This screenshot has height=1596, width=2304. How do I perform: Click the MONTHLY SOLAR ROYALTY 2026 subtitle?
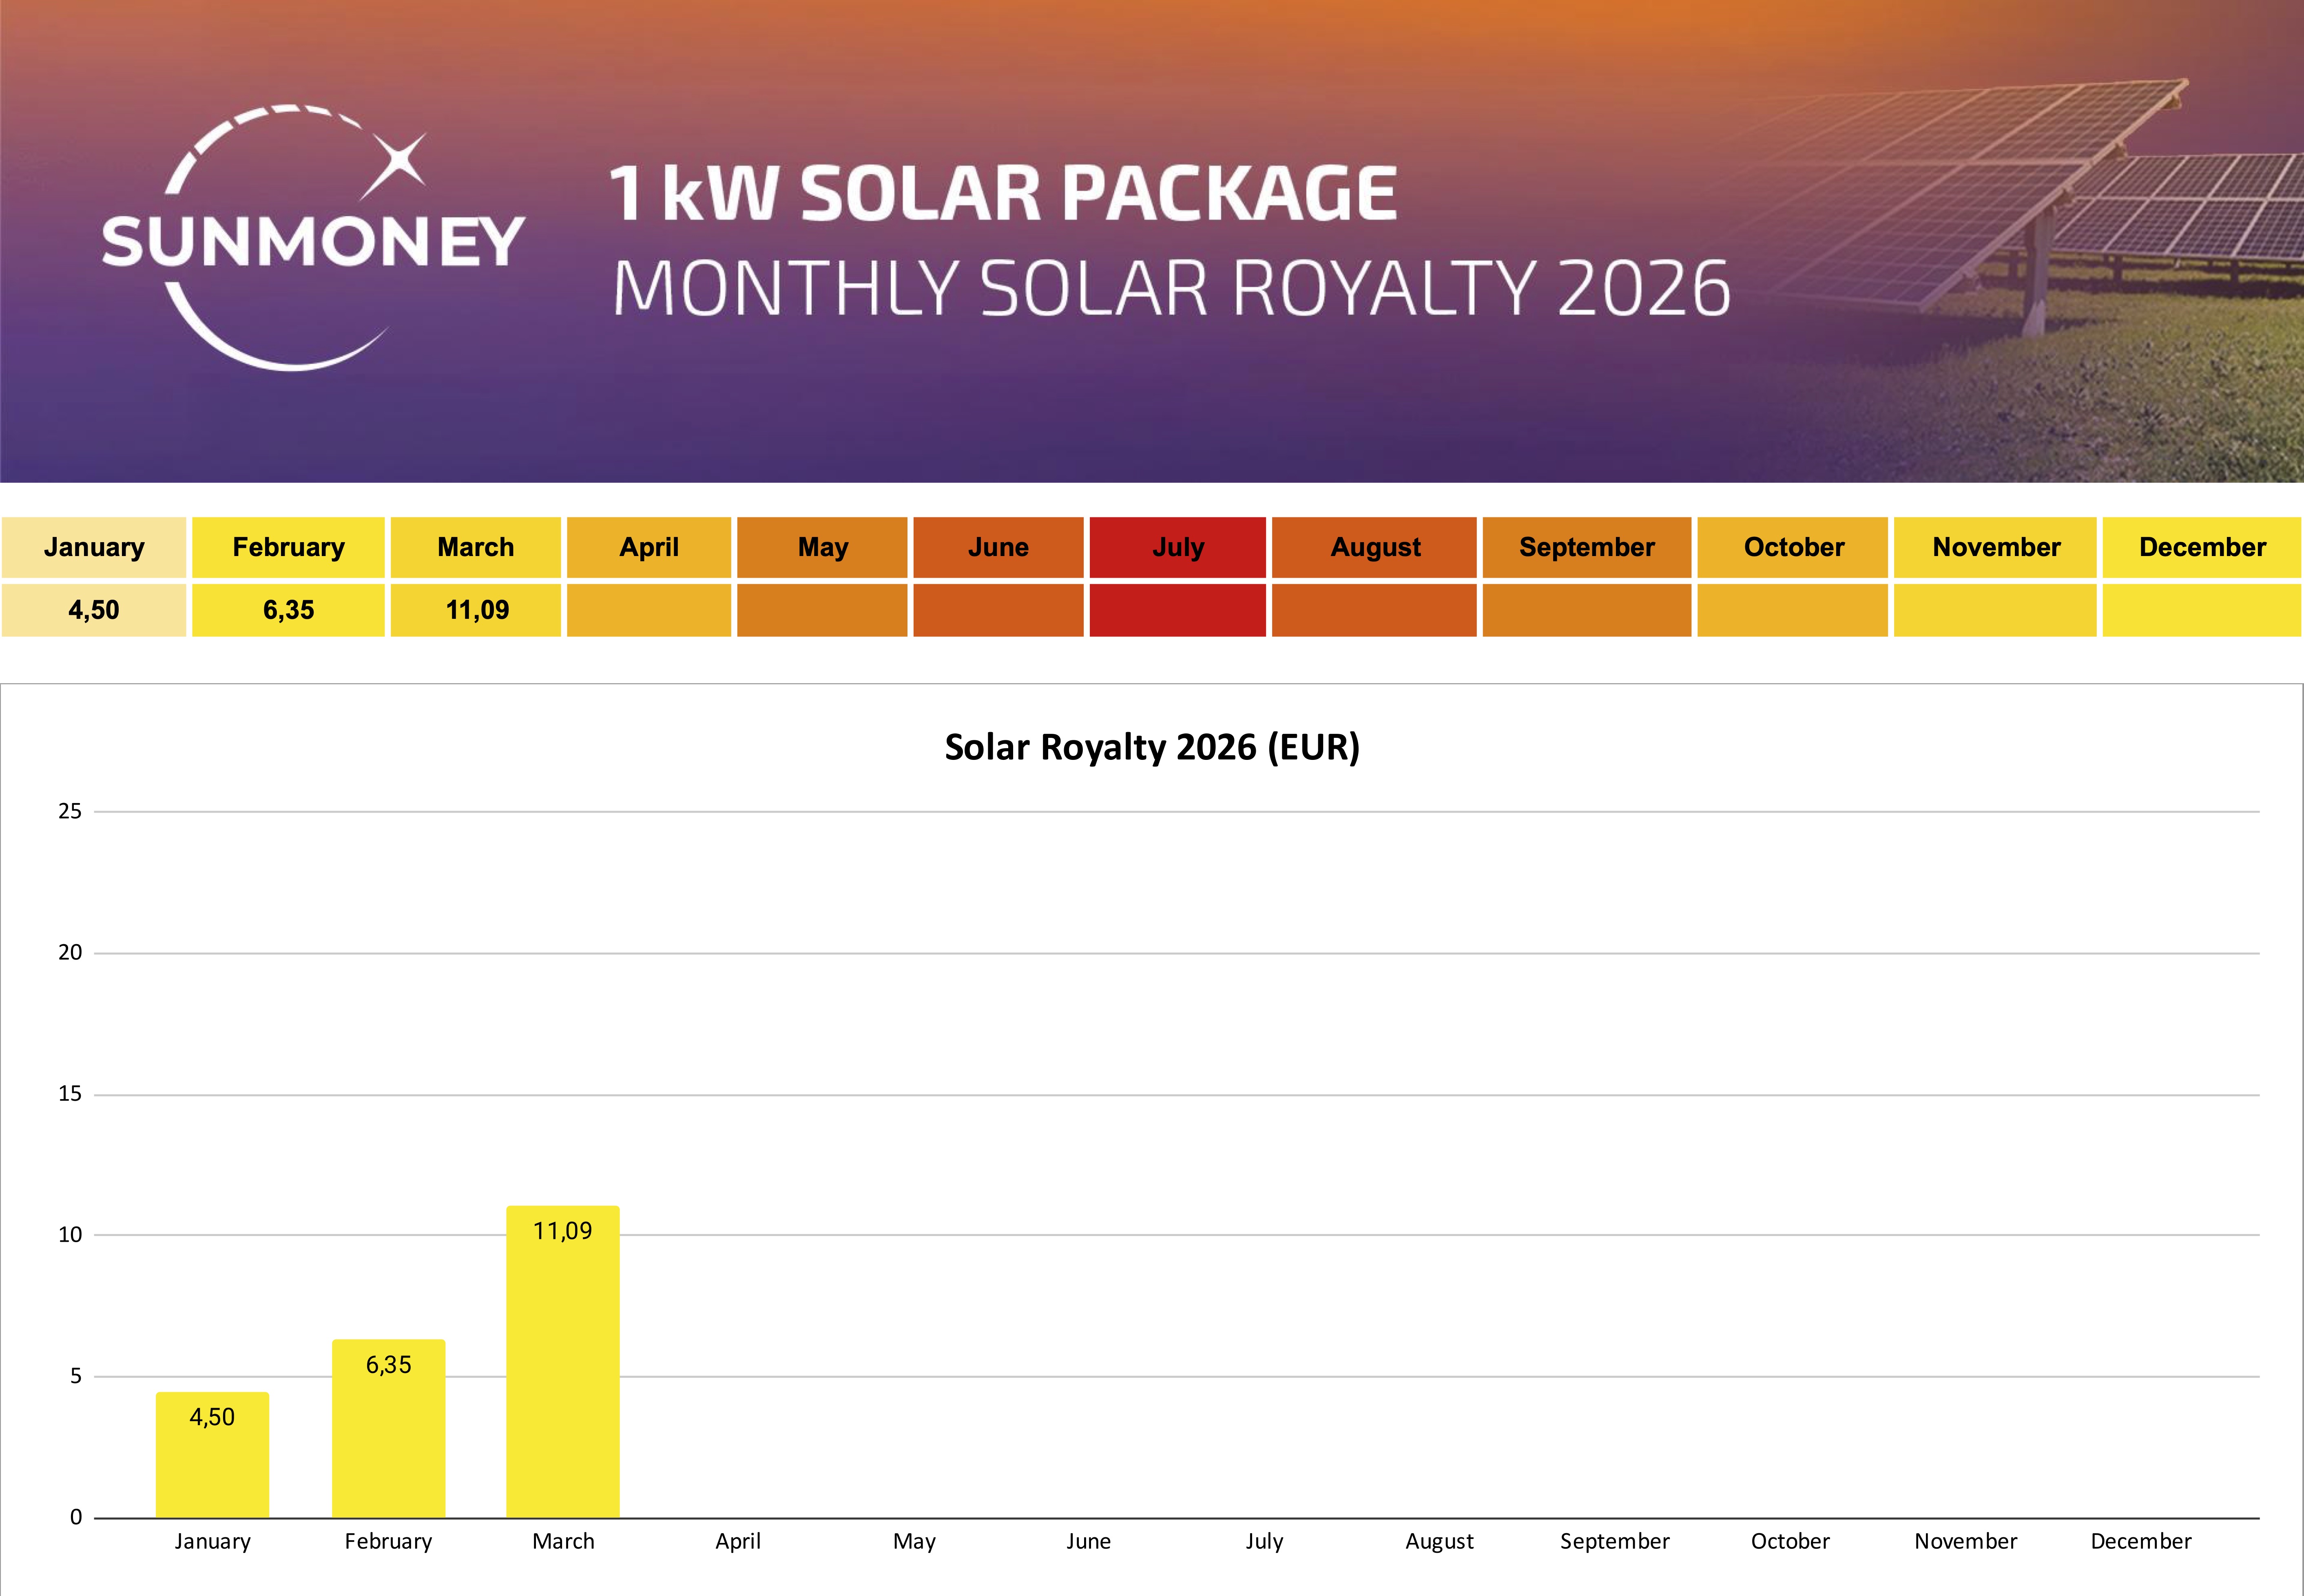point(1171,288)
